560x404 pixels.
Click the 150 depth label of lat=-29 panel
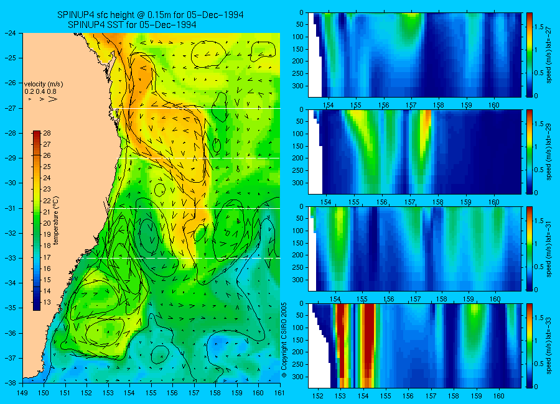[x=297, y=146]
